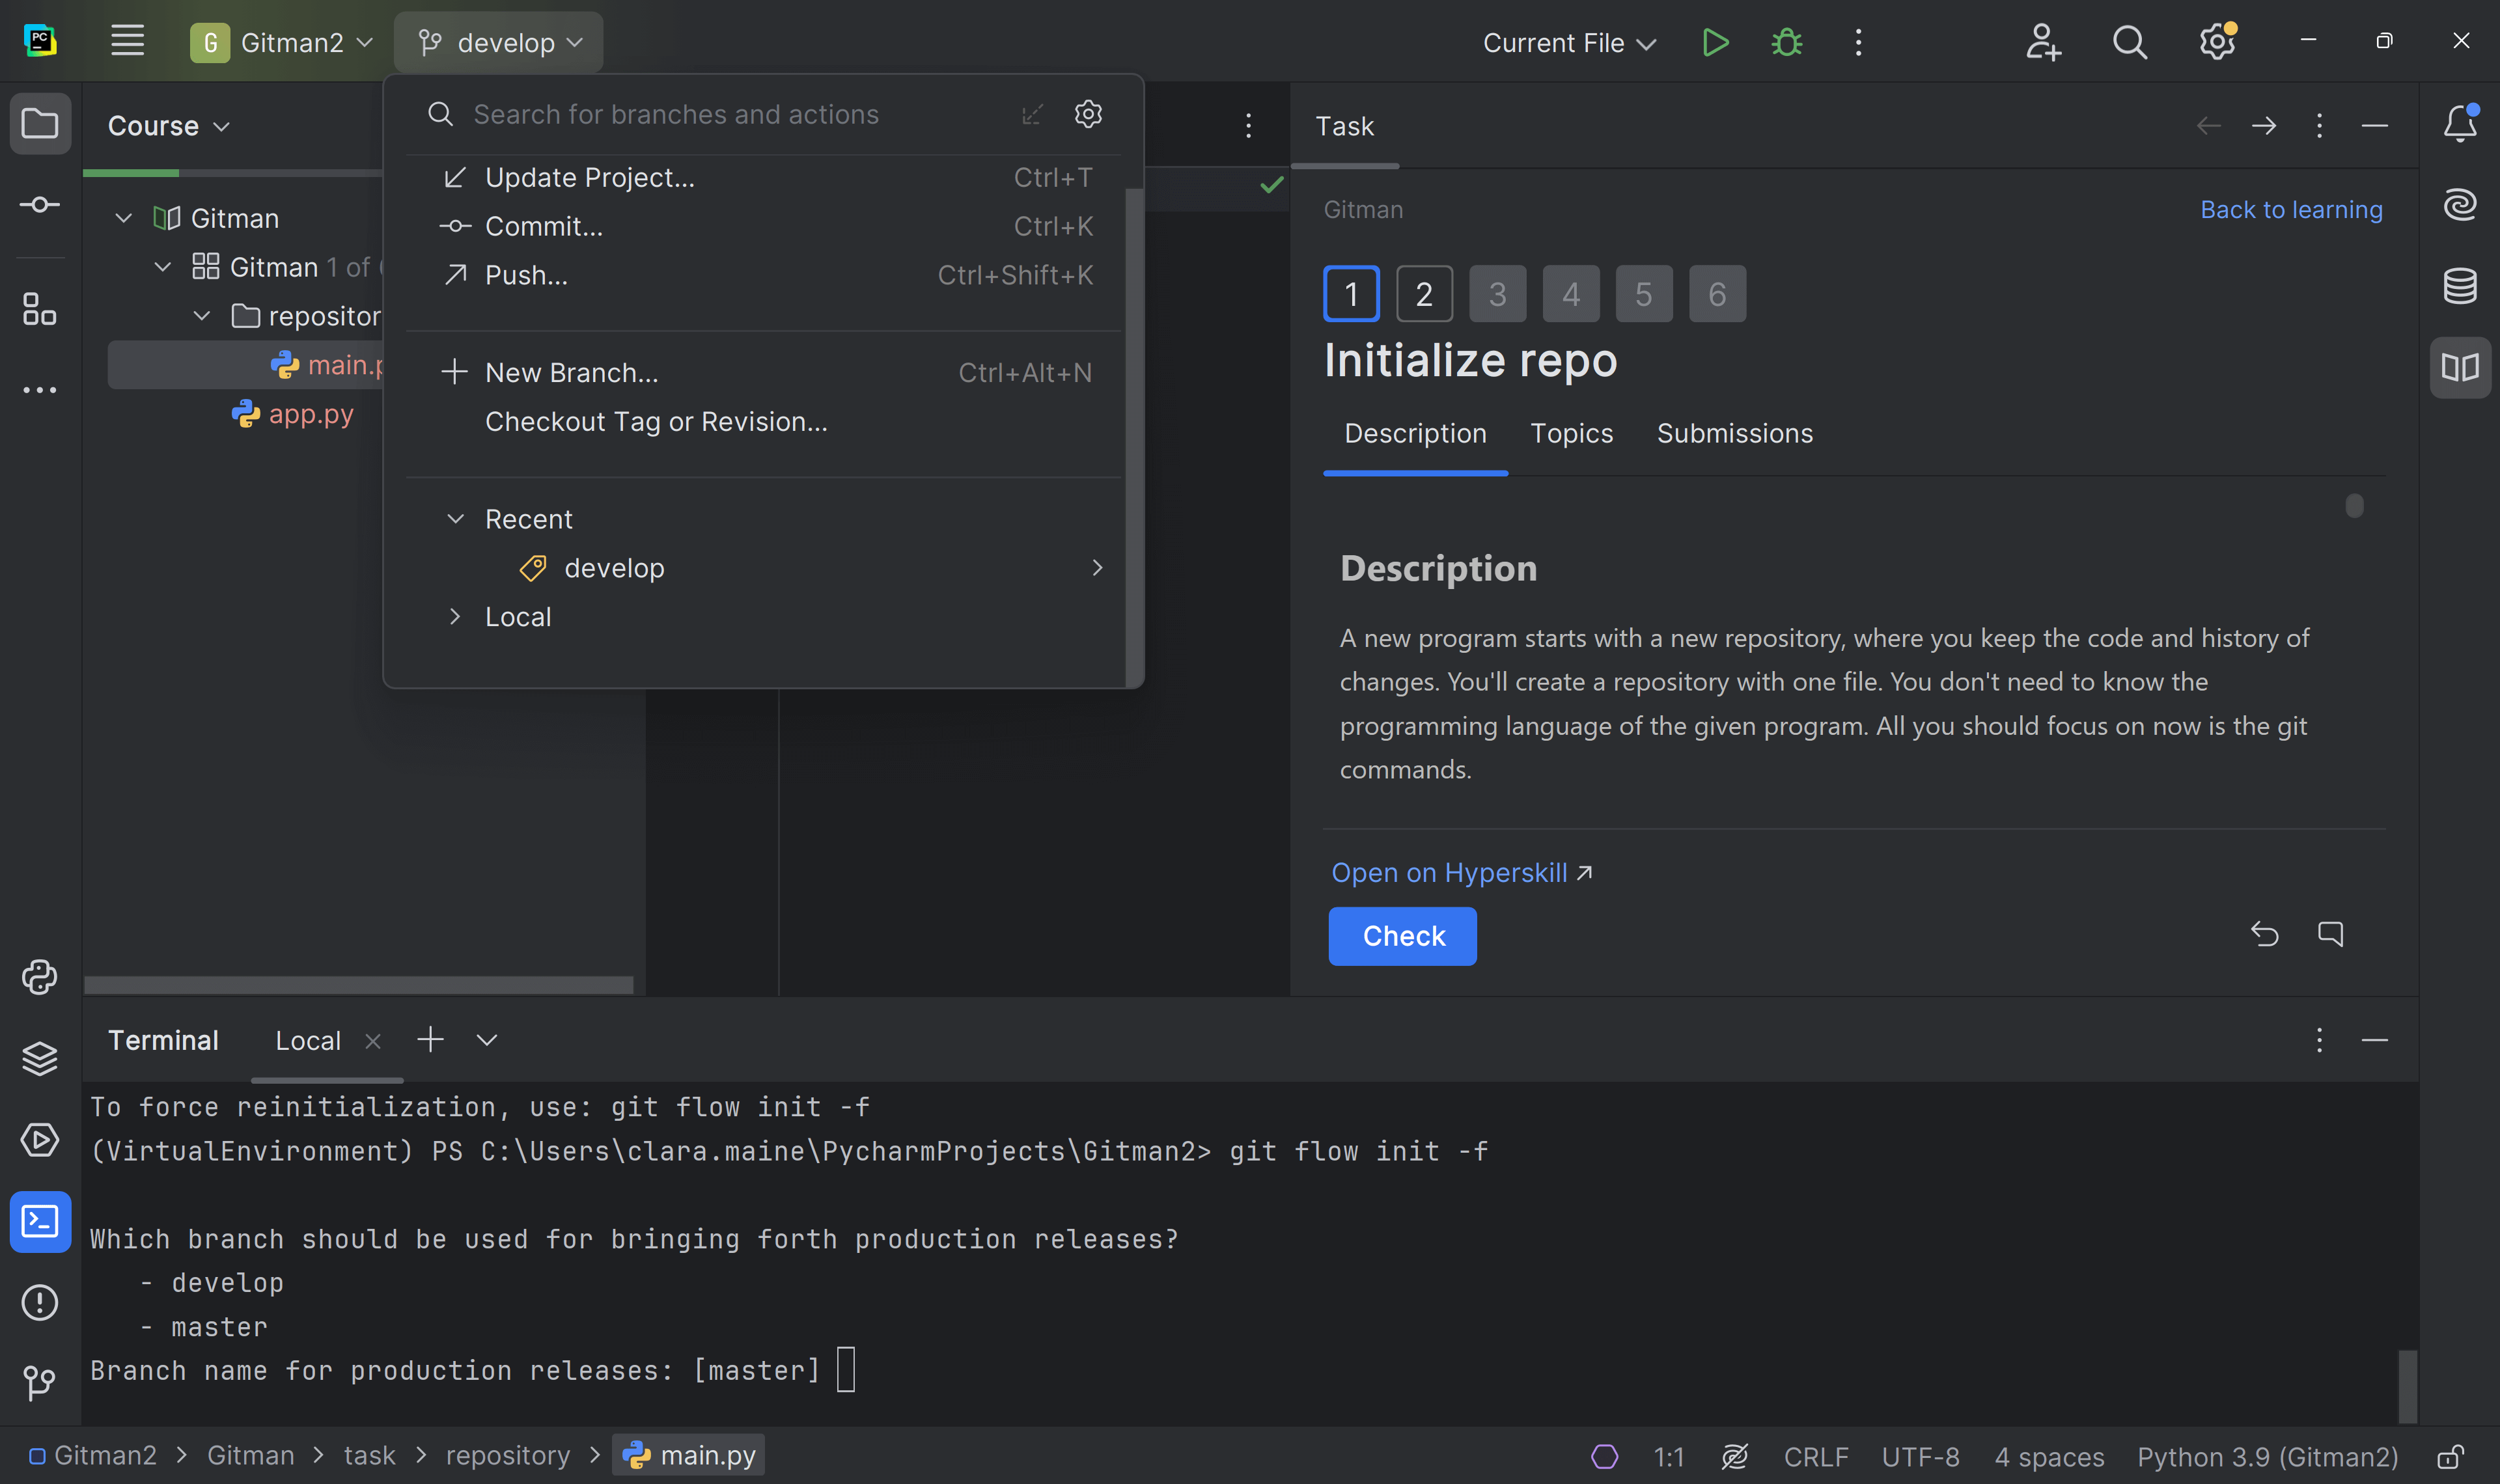Open the Services tool window
Image resolution: width=2500 pixels, height=1484 pixels.
pos(40,1140)
